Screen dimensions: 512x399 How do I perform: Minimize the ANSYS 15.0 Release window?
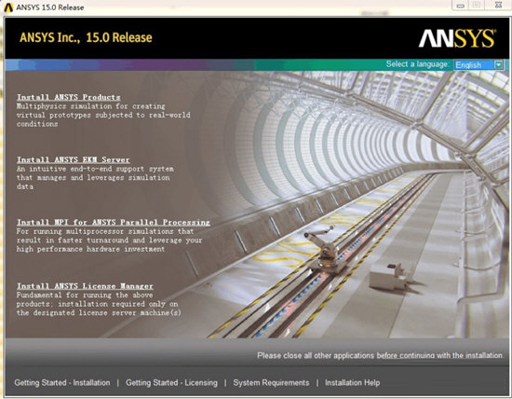461,6
